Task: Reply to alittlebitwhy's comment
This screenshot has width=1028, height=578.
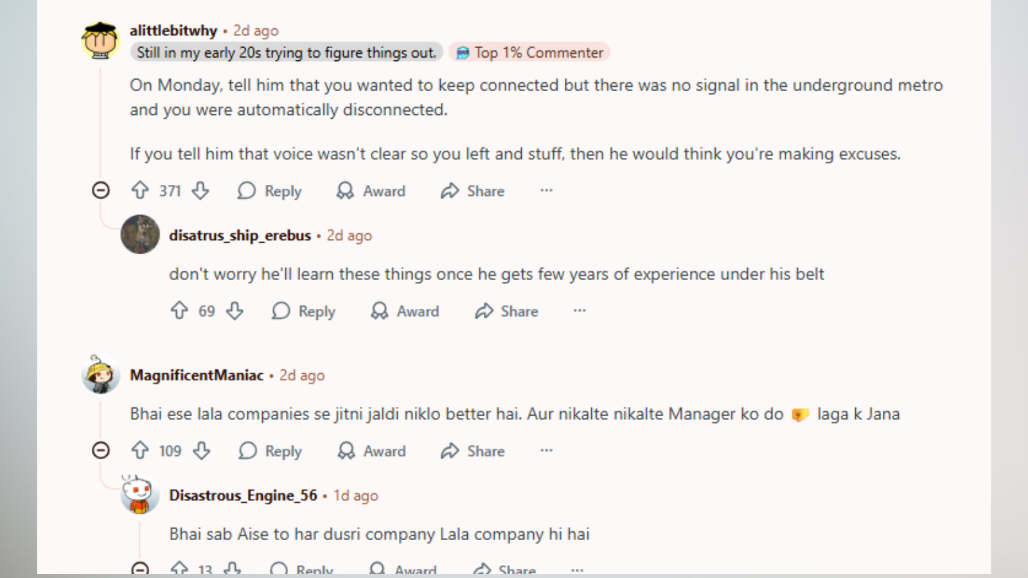Action: 269,191
